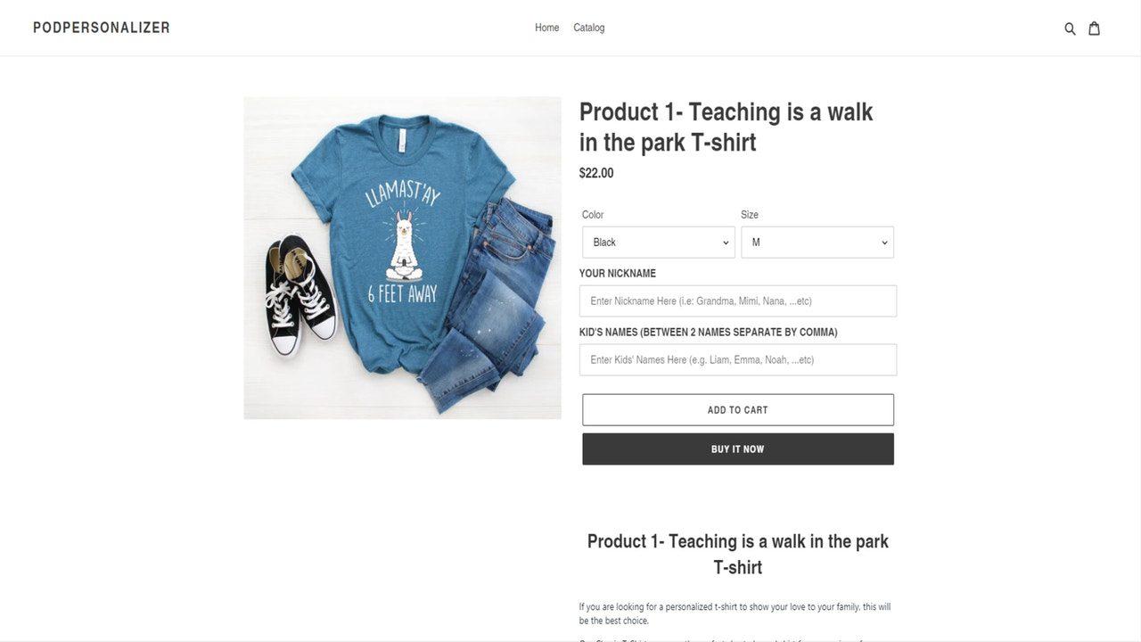Select the $22.00 price text
Image resolution: width=1141 pixels, height=642 pixels.
(x=595, y=173)
